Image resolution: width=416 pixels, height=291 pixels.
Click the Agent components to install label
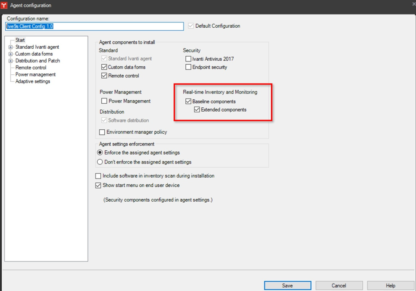(127, 42)
